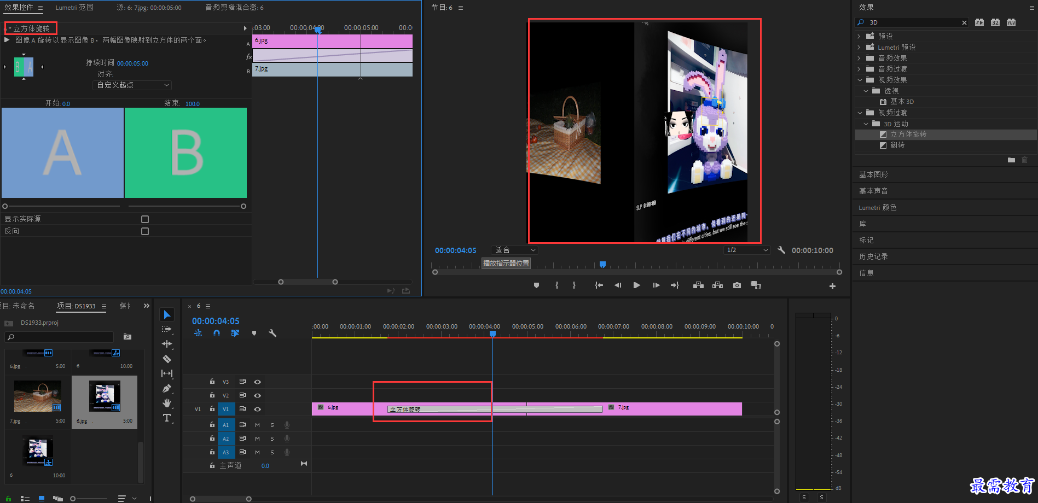Open the 适合 zoom level dropdown
This screenshot has height=503, width=1038.
tap(514, 250)
